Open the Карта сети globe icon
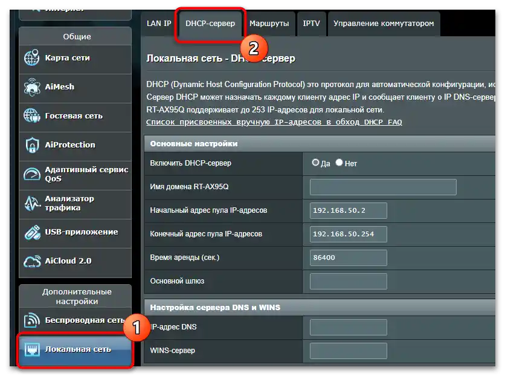 pyautogui.click(x=31, y=57)
